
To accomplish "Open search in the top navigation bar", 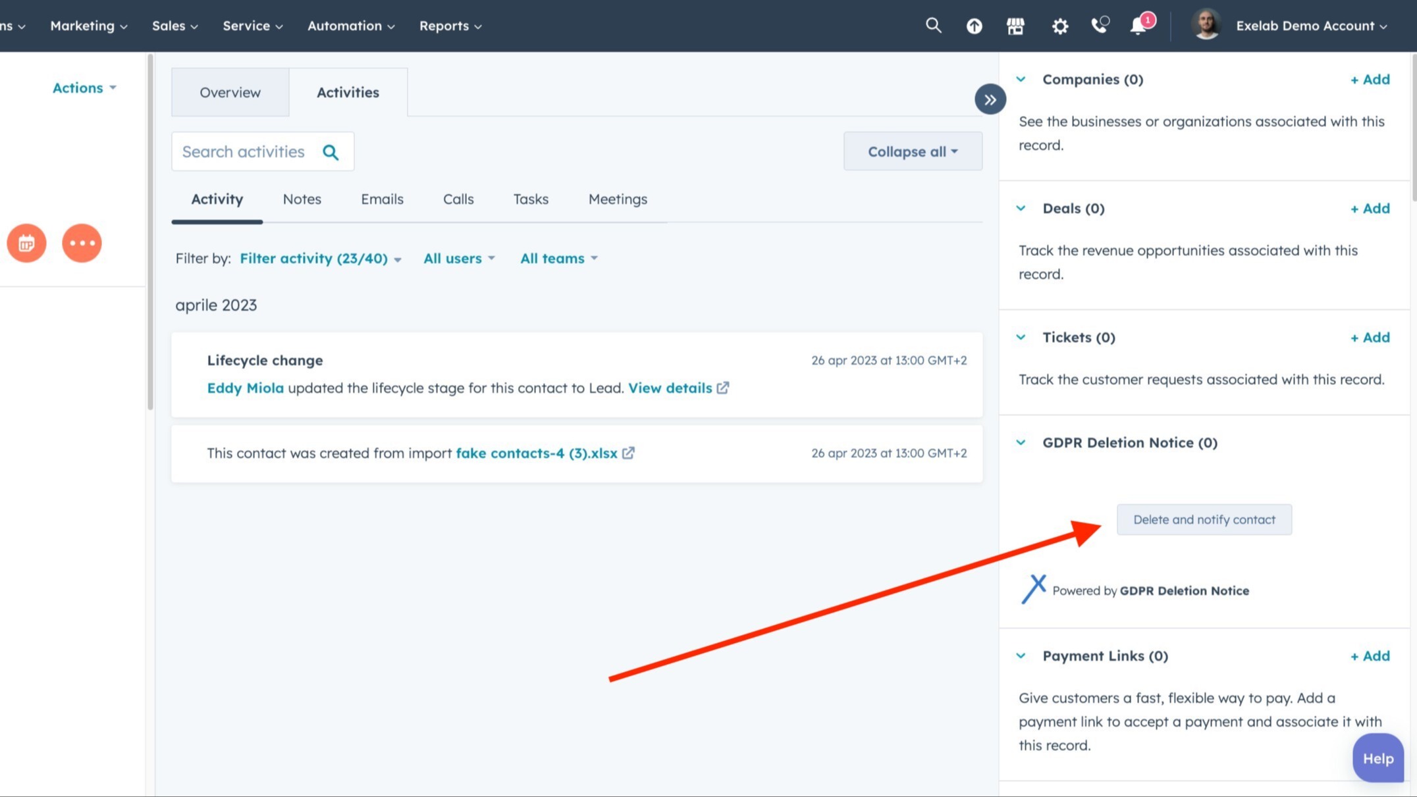I will tap(933, 26).
